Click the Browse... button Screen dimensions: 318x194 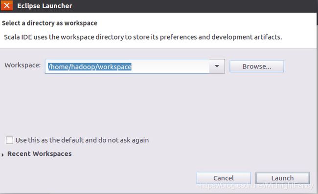256,66
